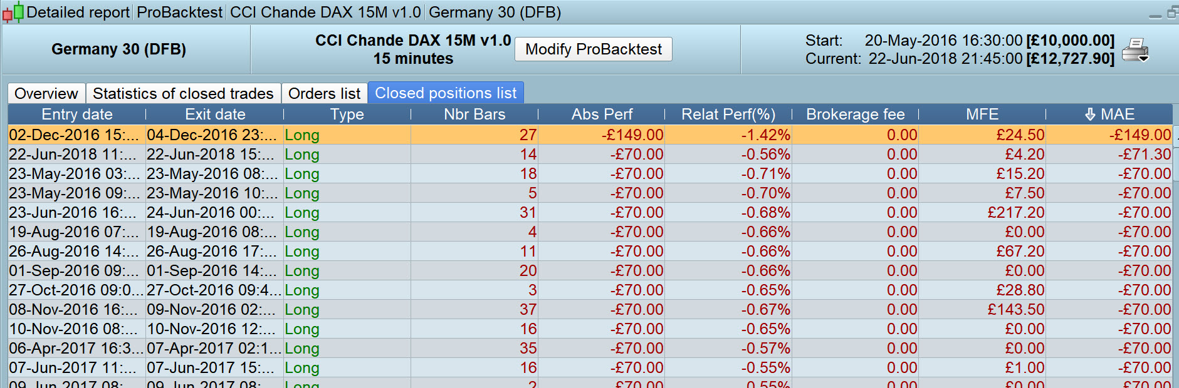
Task: Restore down the Detailed report window
Action: 1172,13
